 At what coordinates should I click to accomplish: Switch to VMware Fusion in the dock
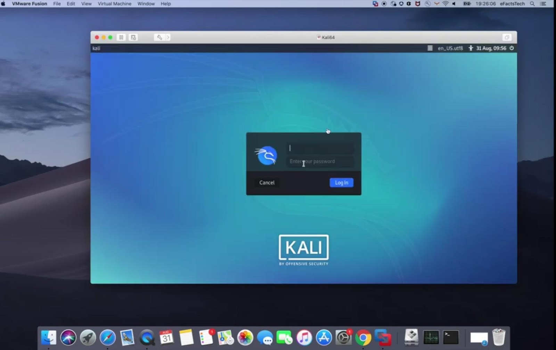pyautogui.click(x=383, y=337)
